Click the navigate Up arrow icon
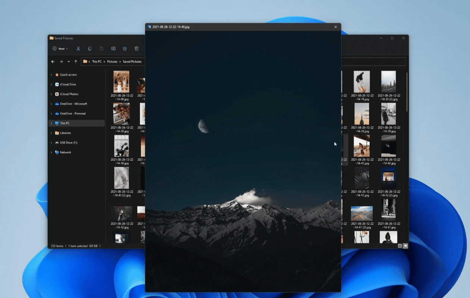 point(76,62)
